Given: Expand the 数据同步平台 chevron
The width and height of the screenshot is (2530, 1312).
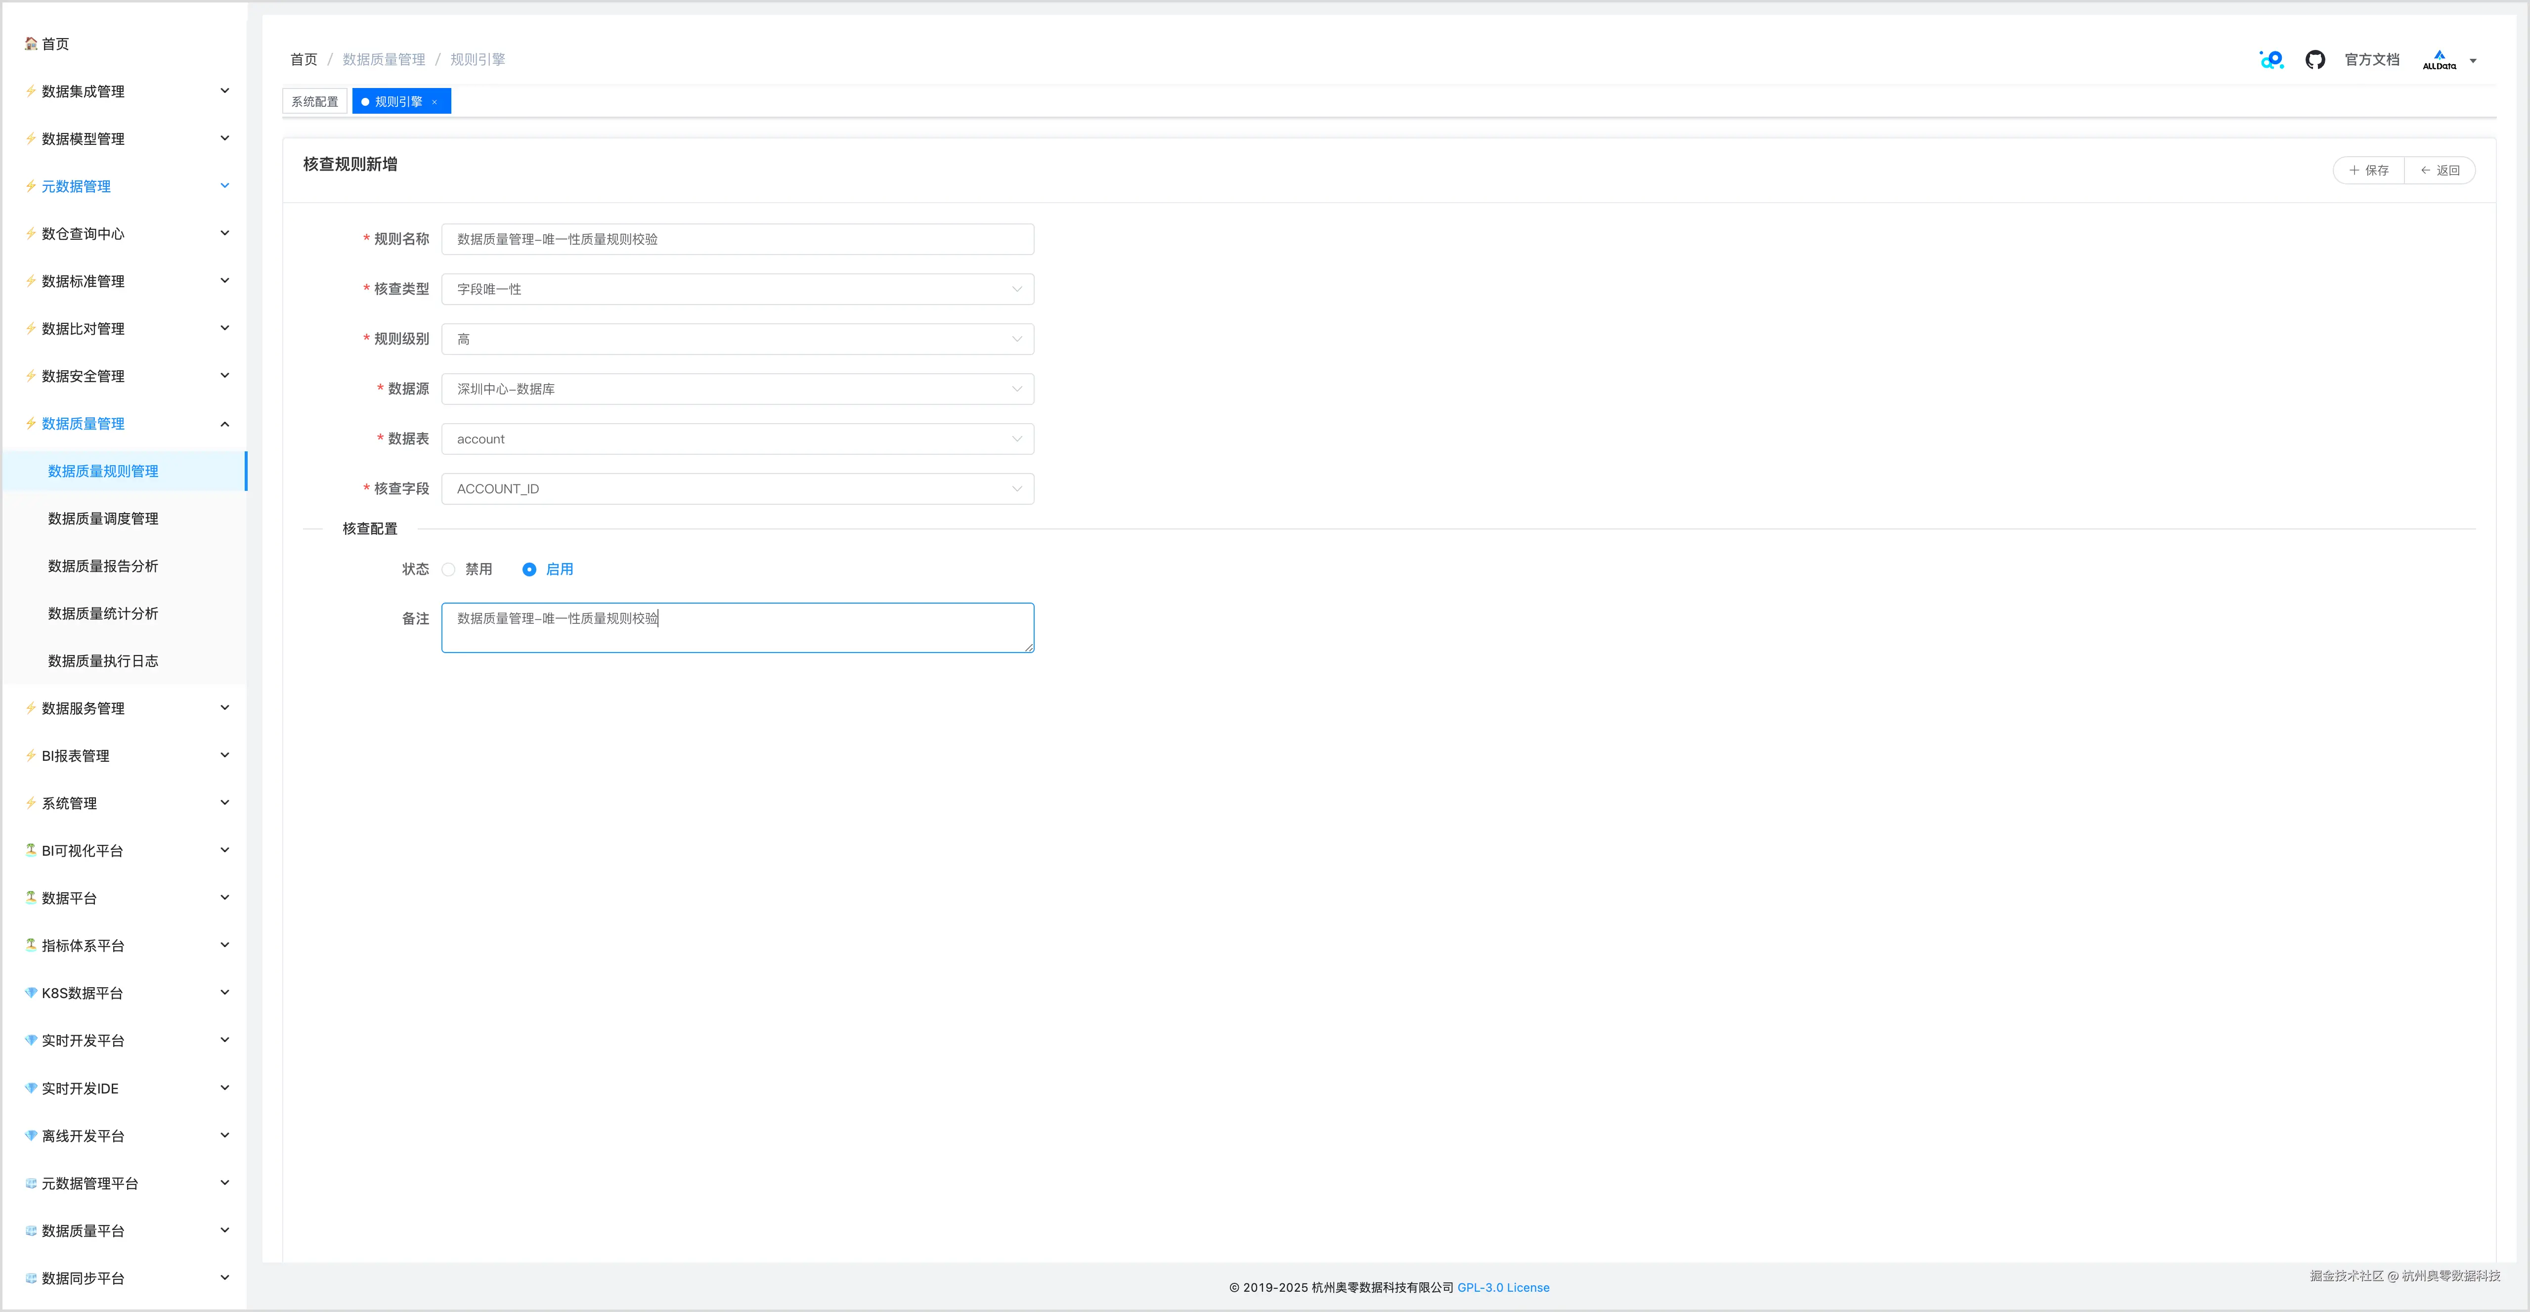Looking at the screenshot, I should (225, 1277).
